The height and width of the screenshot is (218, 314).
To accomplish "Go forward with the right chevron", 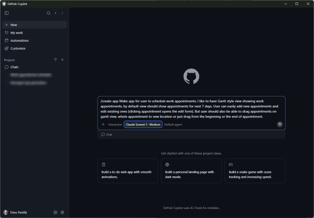I will point(62,13).
